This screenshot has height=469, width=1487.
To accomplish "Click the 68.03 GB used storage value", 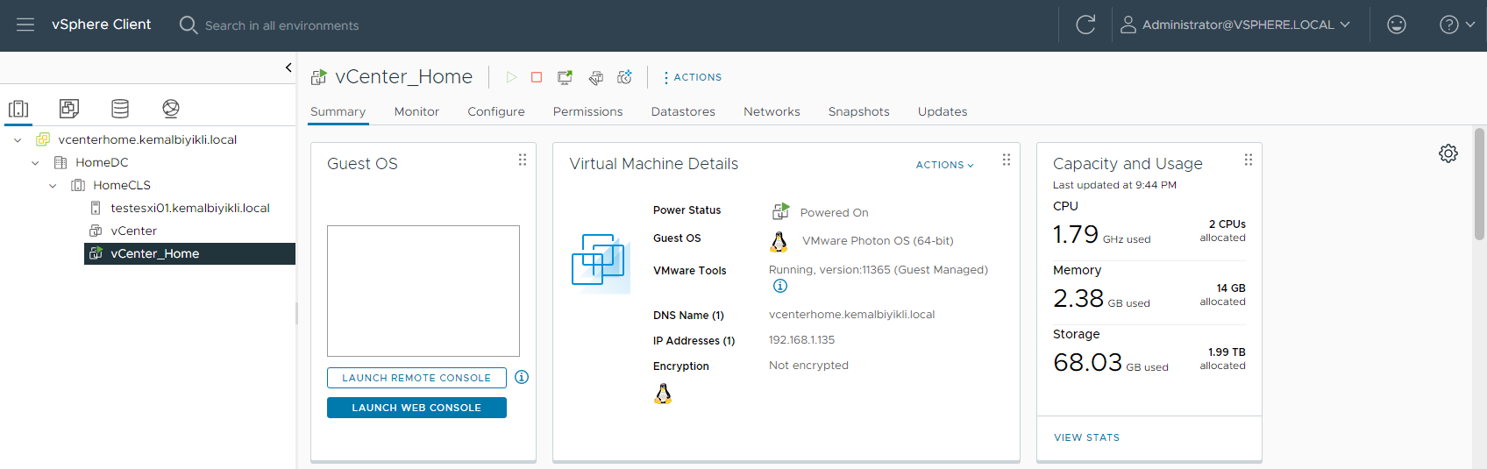I will click(1111, 363).
